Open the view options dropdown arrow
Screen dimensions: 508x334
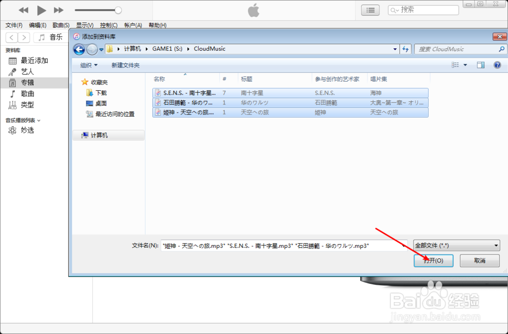click(x=465, y=65)
